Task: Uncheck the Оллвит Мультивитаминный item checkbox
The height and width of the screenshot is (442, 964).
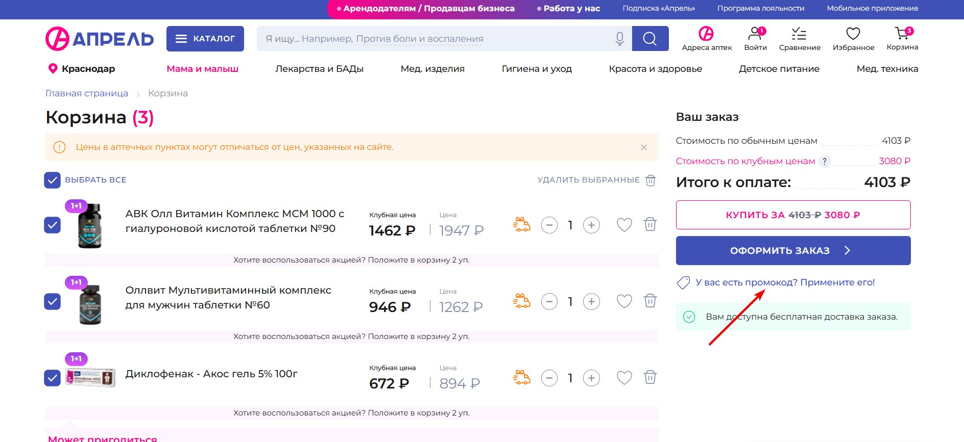Action: coord(52,301)
